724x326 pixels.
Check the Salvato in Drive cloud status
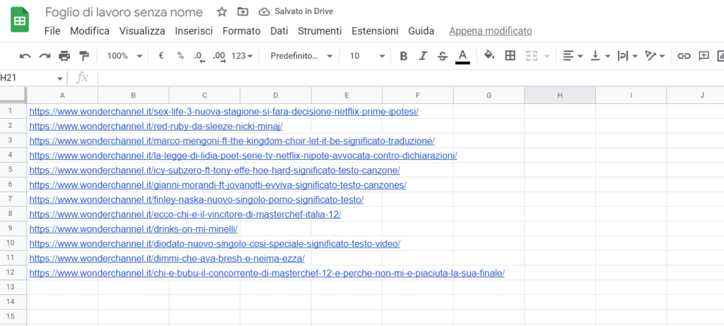click(296, 11)
